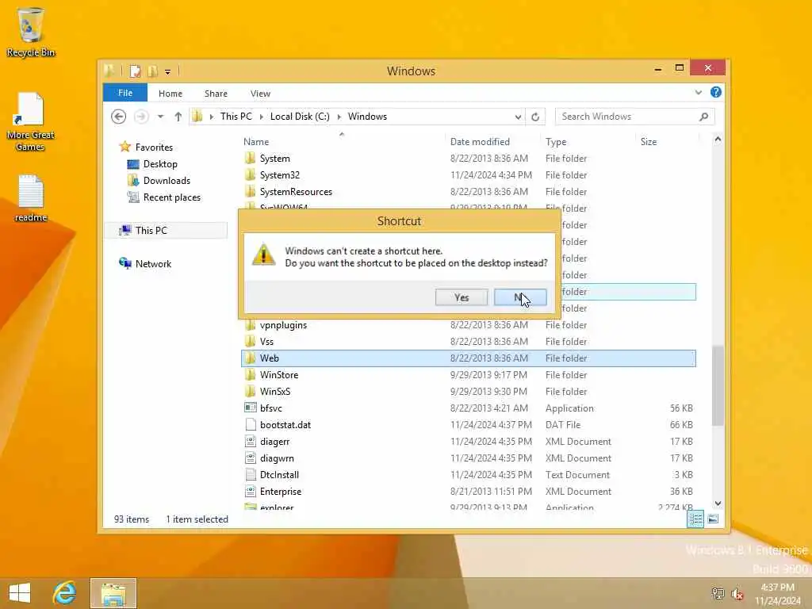Select the diagwrn XML document

click(x=277, y=458)
